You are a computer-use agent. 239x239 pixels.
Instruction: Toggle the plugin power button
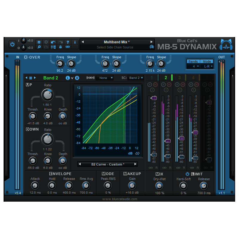12,44
